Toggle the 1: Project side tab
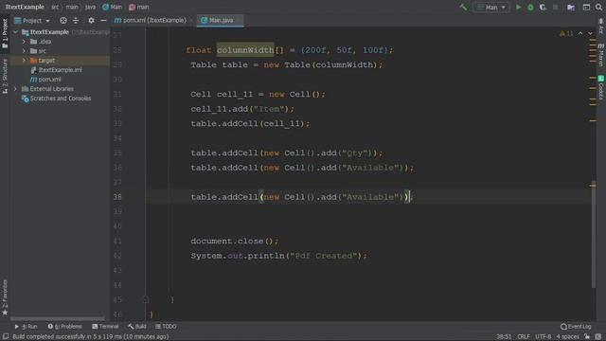 coord(5,33)
